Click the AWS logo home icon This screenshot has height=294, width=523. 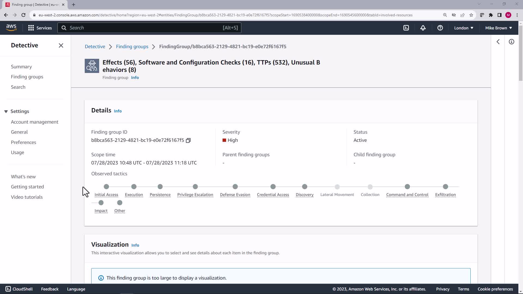click(11, 27)
